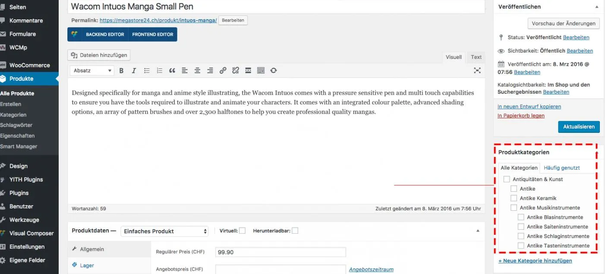
Task: Click the product title field
Action: click(276, 6)
